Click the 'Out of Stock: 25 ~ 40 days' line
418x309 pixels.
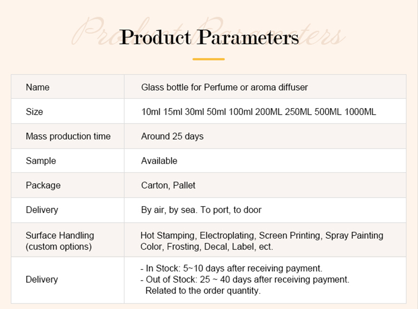[245, 280]
